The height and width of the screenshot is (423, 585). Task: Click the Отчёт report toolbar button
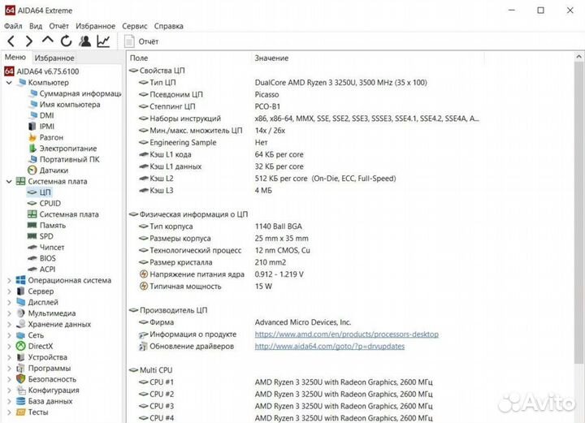(x=141, y=41)
